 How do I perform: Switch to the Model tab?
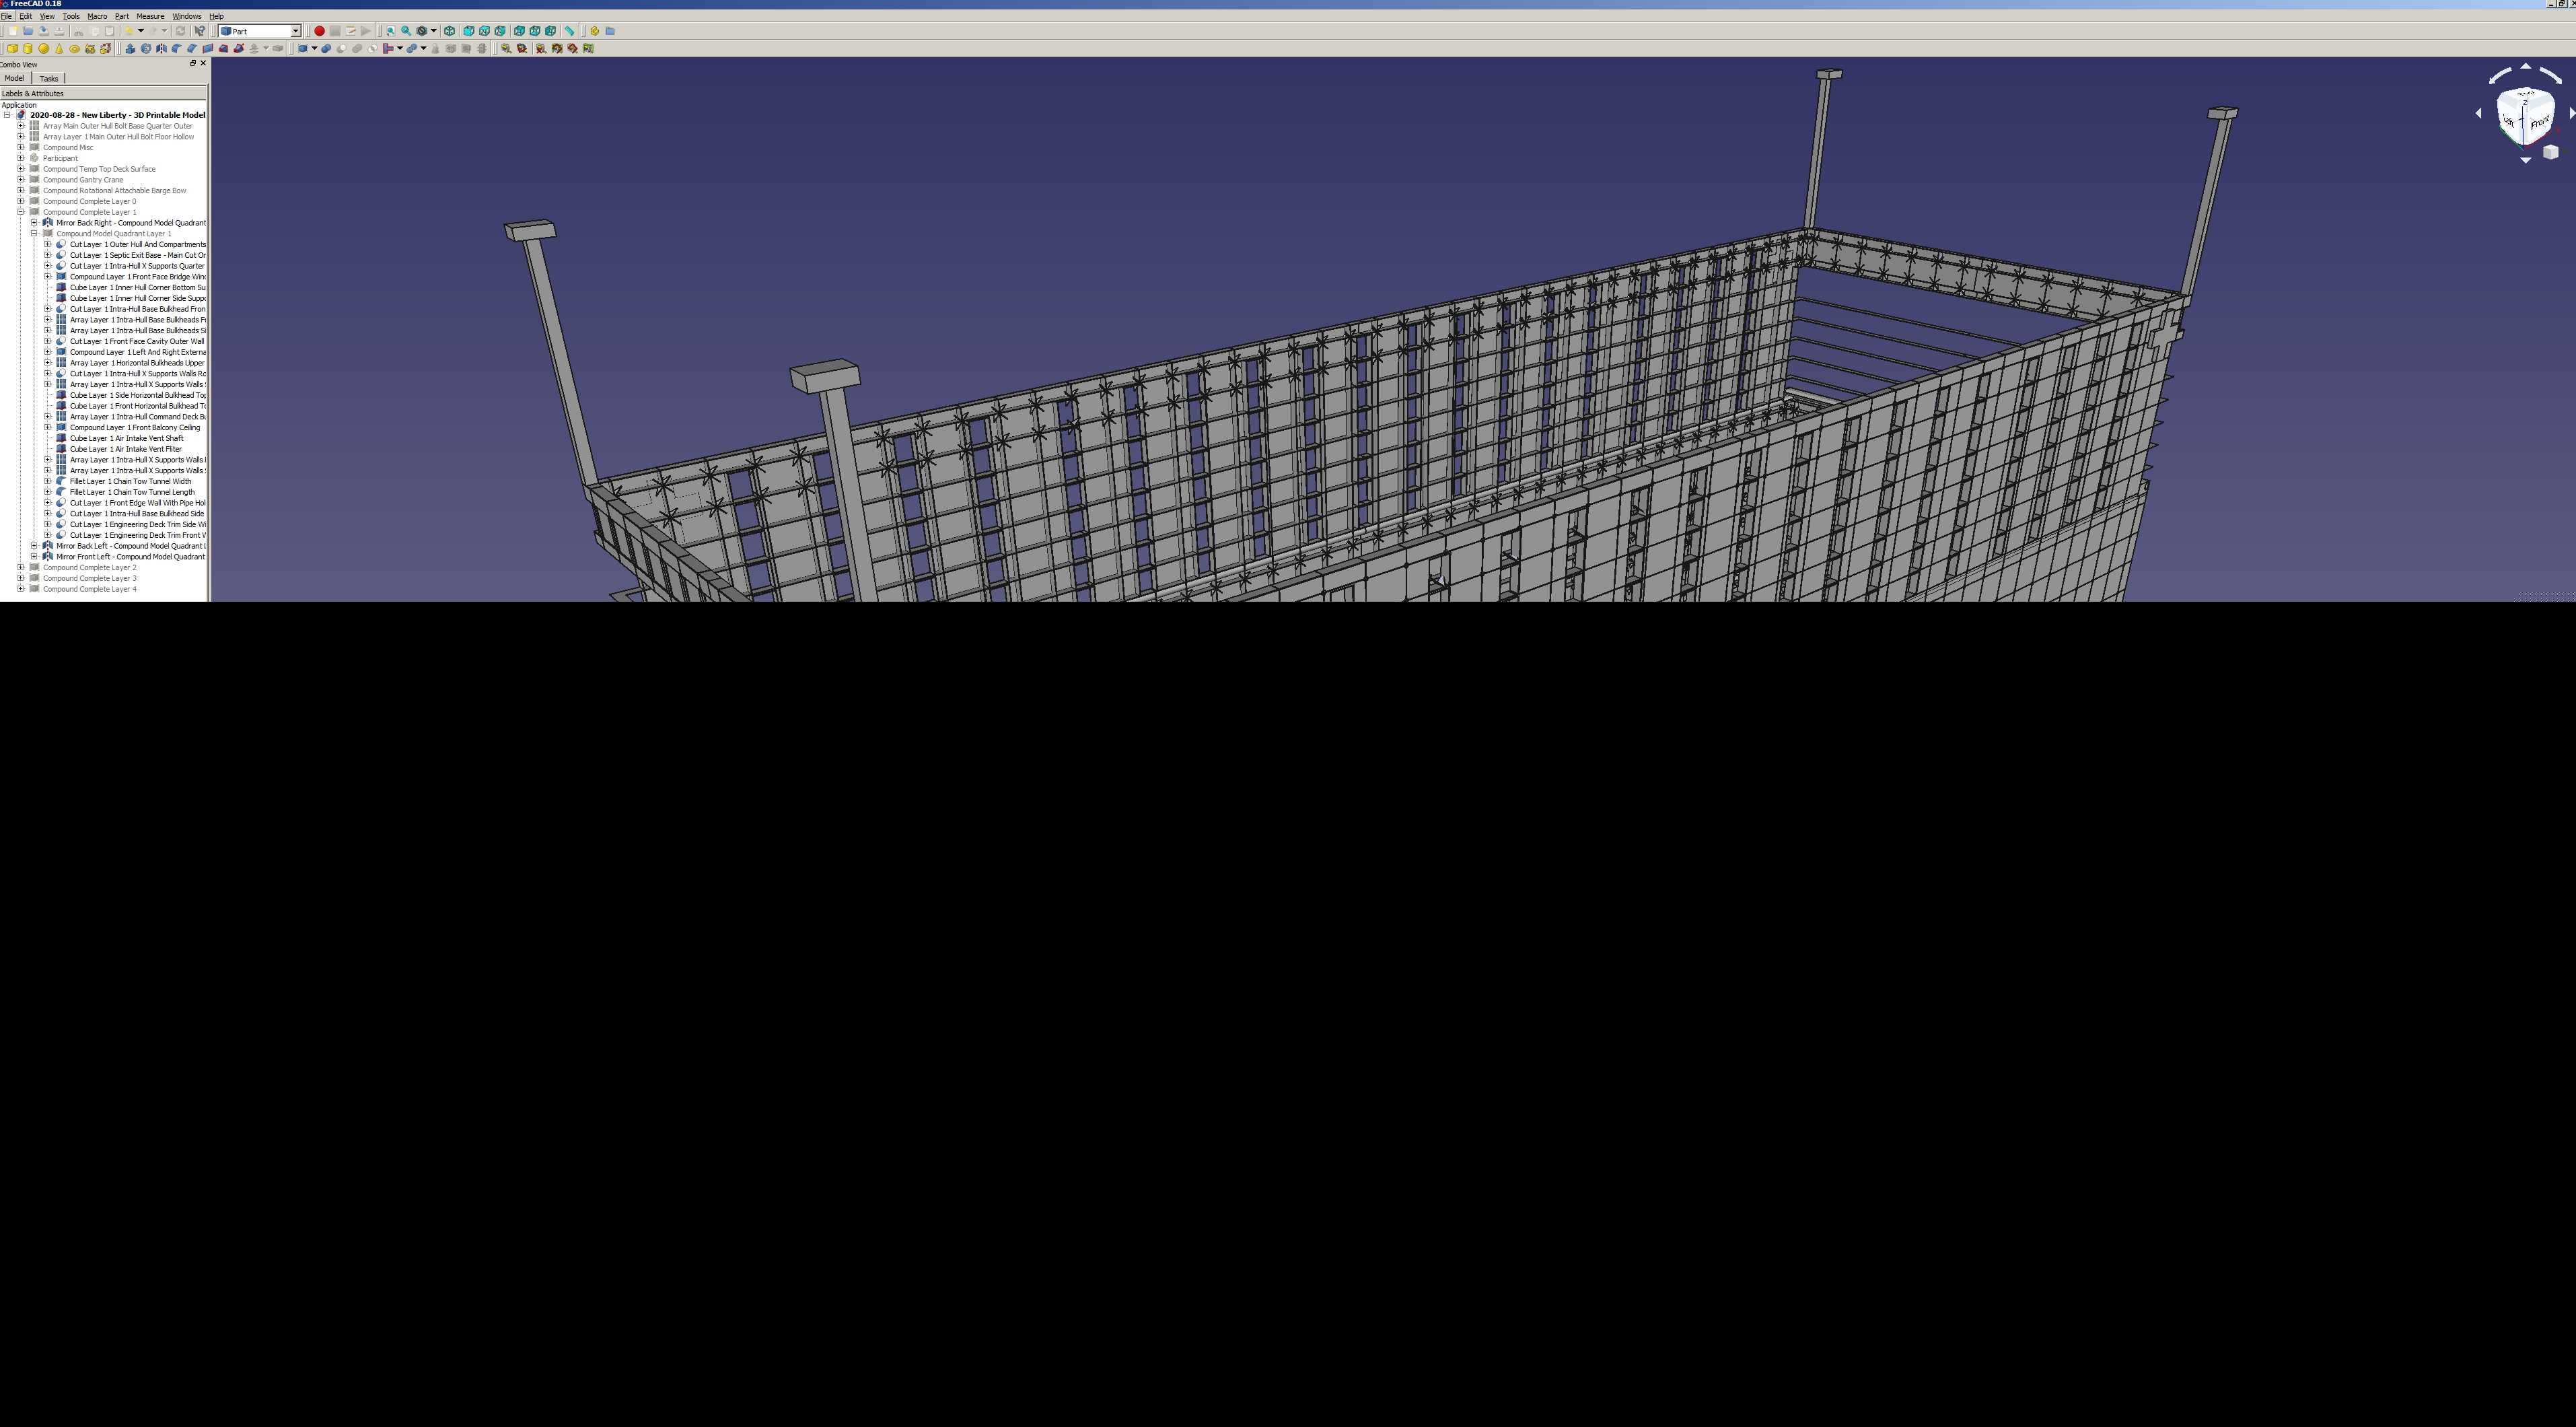pos(14,78)
